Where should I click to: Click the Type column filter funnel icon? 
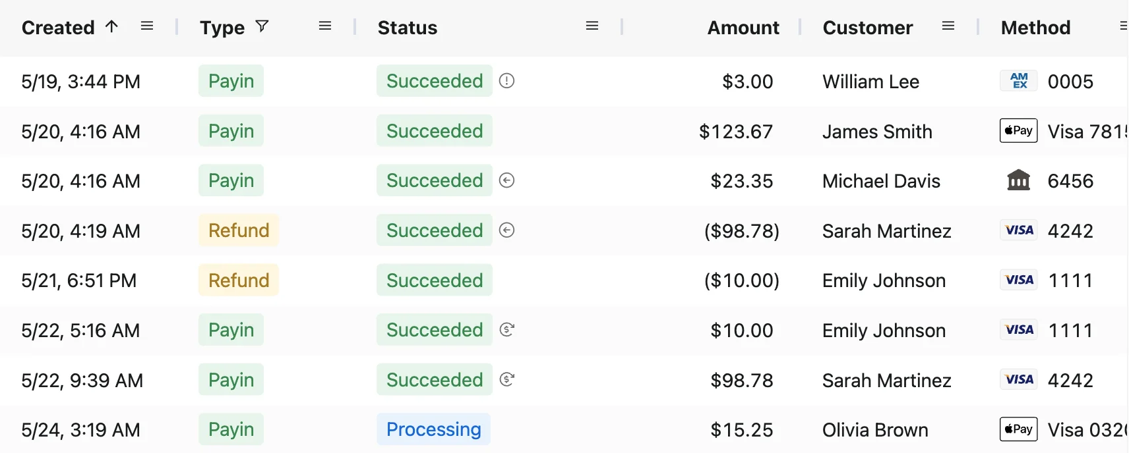pos(262,26)
